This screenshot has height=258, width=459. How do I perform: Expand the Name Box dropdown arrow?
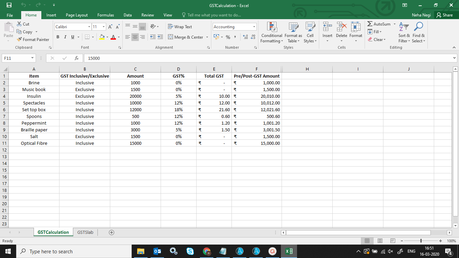[32, 58]
